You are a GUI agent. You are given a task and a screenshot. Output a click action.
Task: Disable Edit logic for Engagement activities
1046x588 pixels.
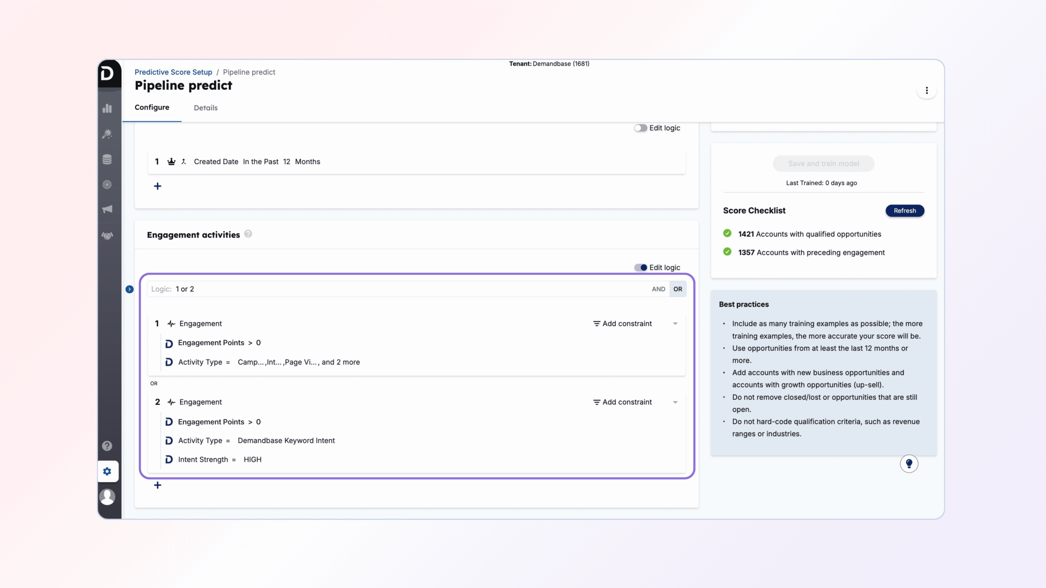[640, 267]
